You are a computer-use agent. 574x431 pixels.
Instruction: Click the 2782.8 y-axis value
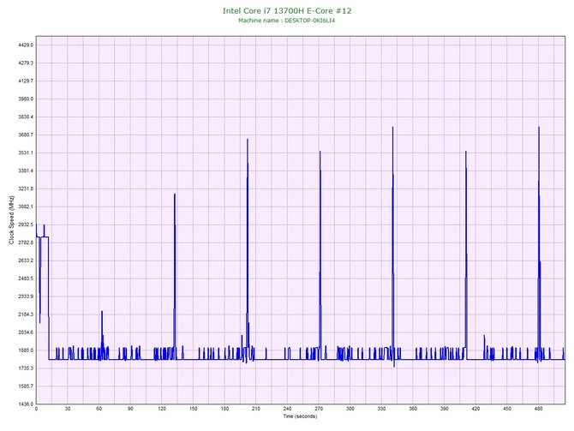coord(26,242)
